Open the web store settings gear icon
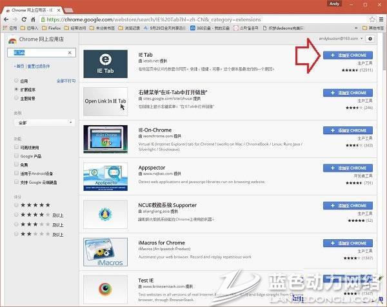Image resolution: width=387 pixels, height=307 pixels. (x=370, y=39)
